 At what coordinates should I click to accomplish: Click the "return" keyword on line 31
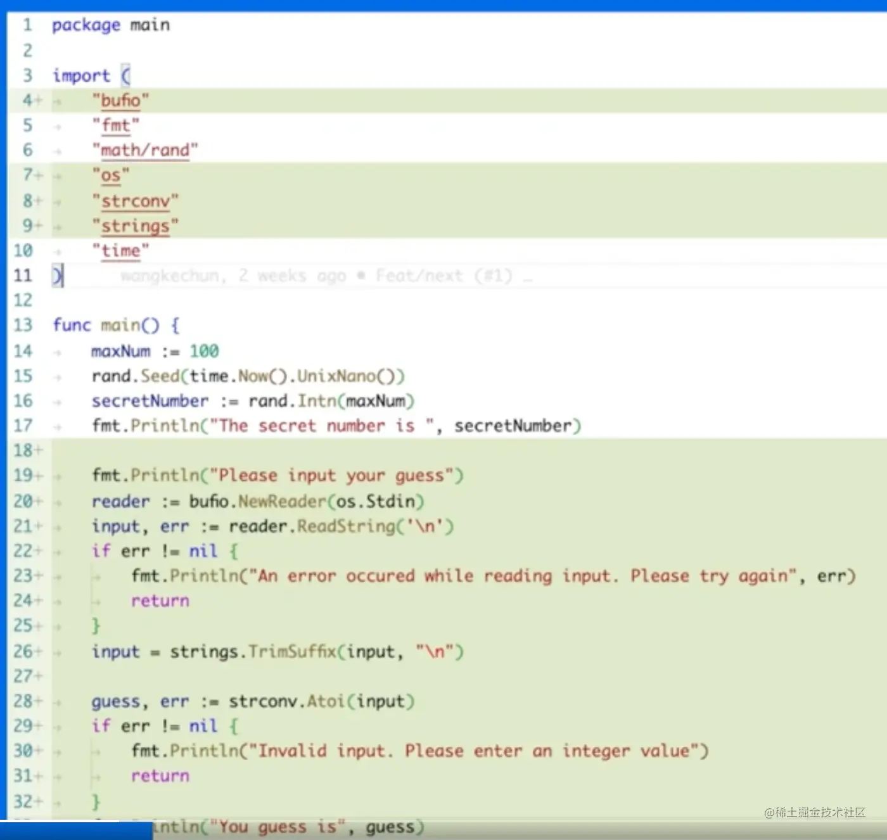coord(160,776)
